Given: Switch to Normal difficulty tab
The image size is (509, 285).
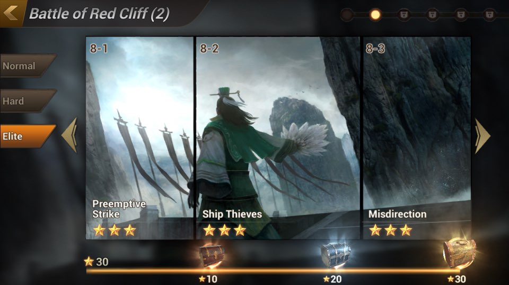Looking at the screenshot, I should click(28, 66).
